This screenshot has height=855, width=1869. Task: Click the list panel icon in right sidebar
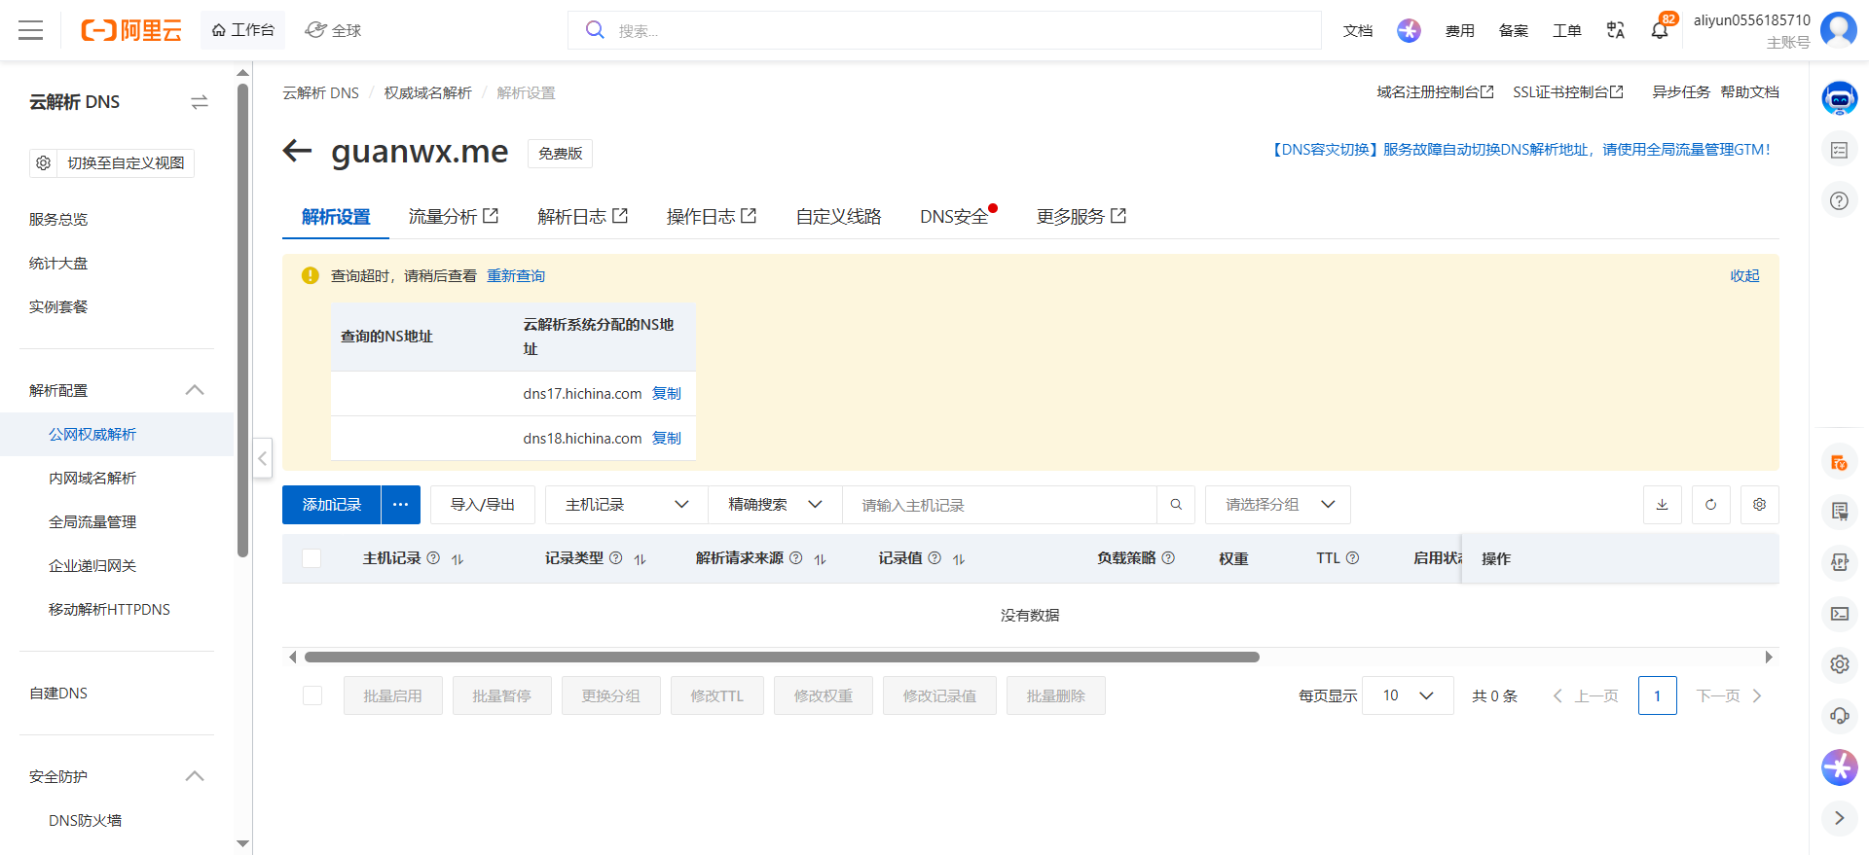pyautogui.click(x=1839, y=150)
